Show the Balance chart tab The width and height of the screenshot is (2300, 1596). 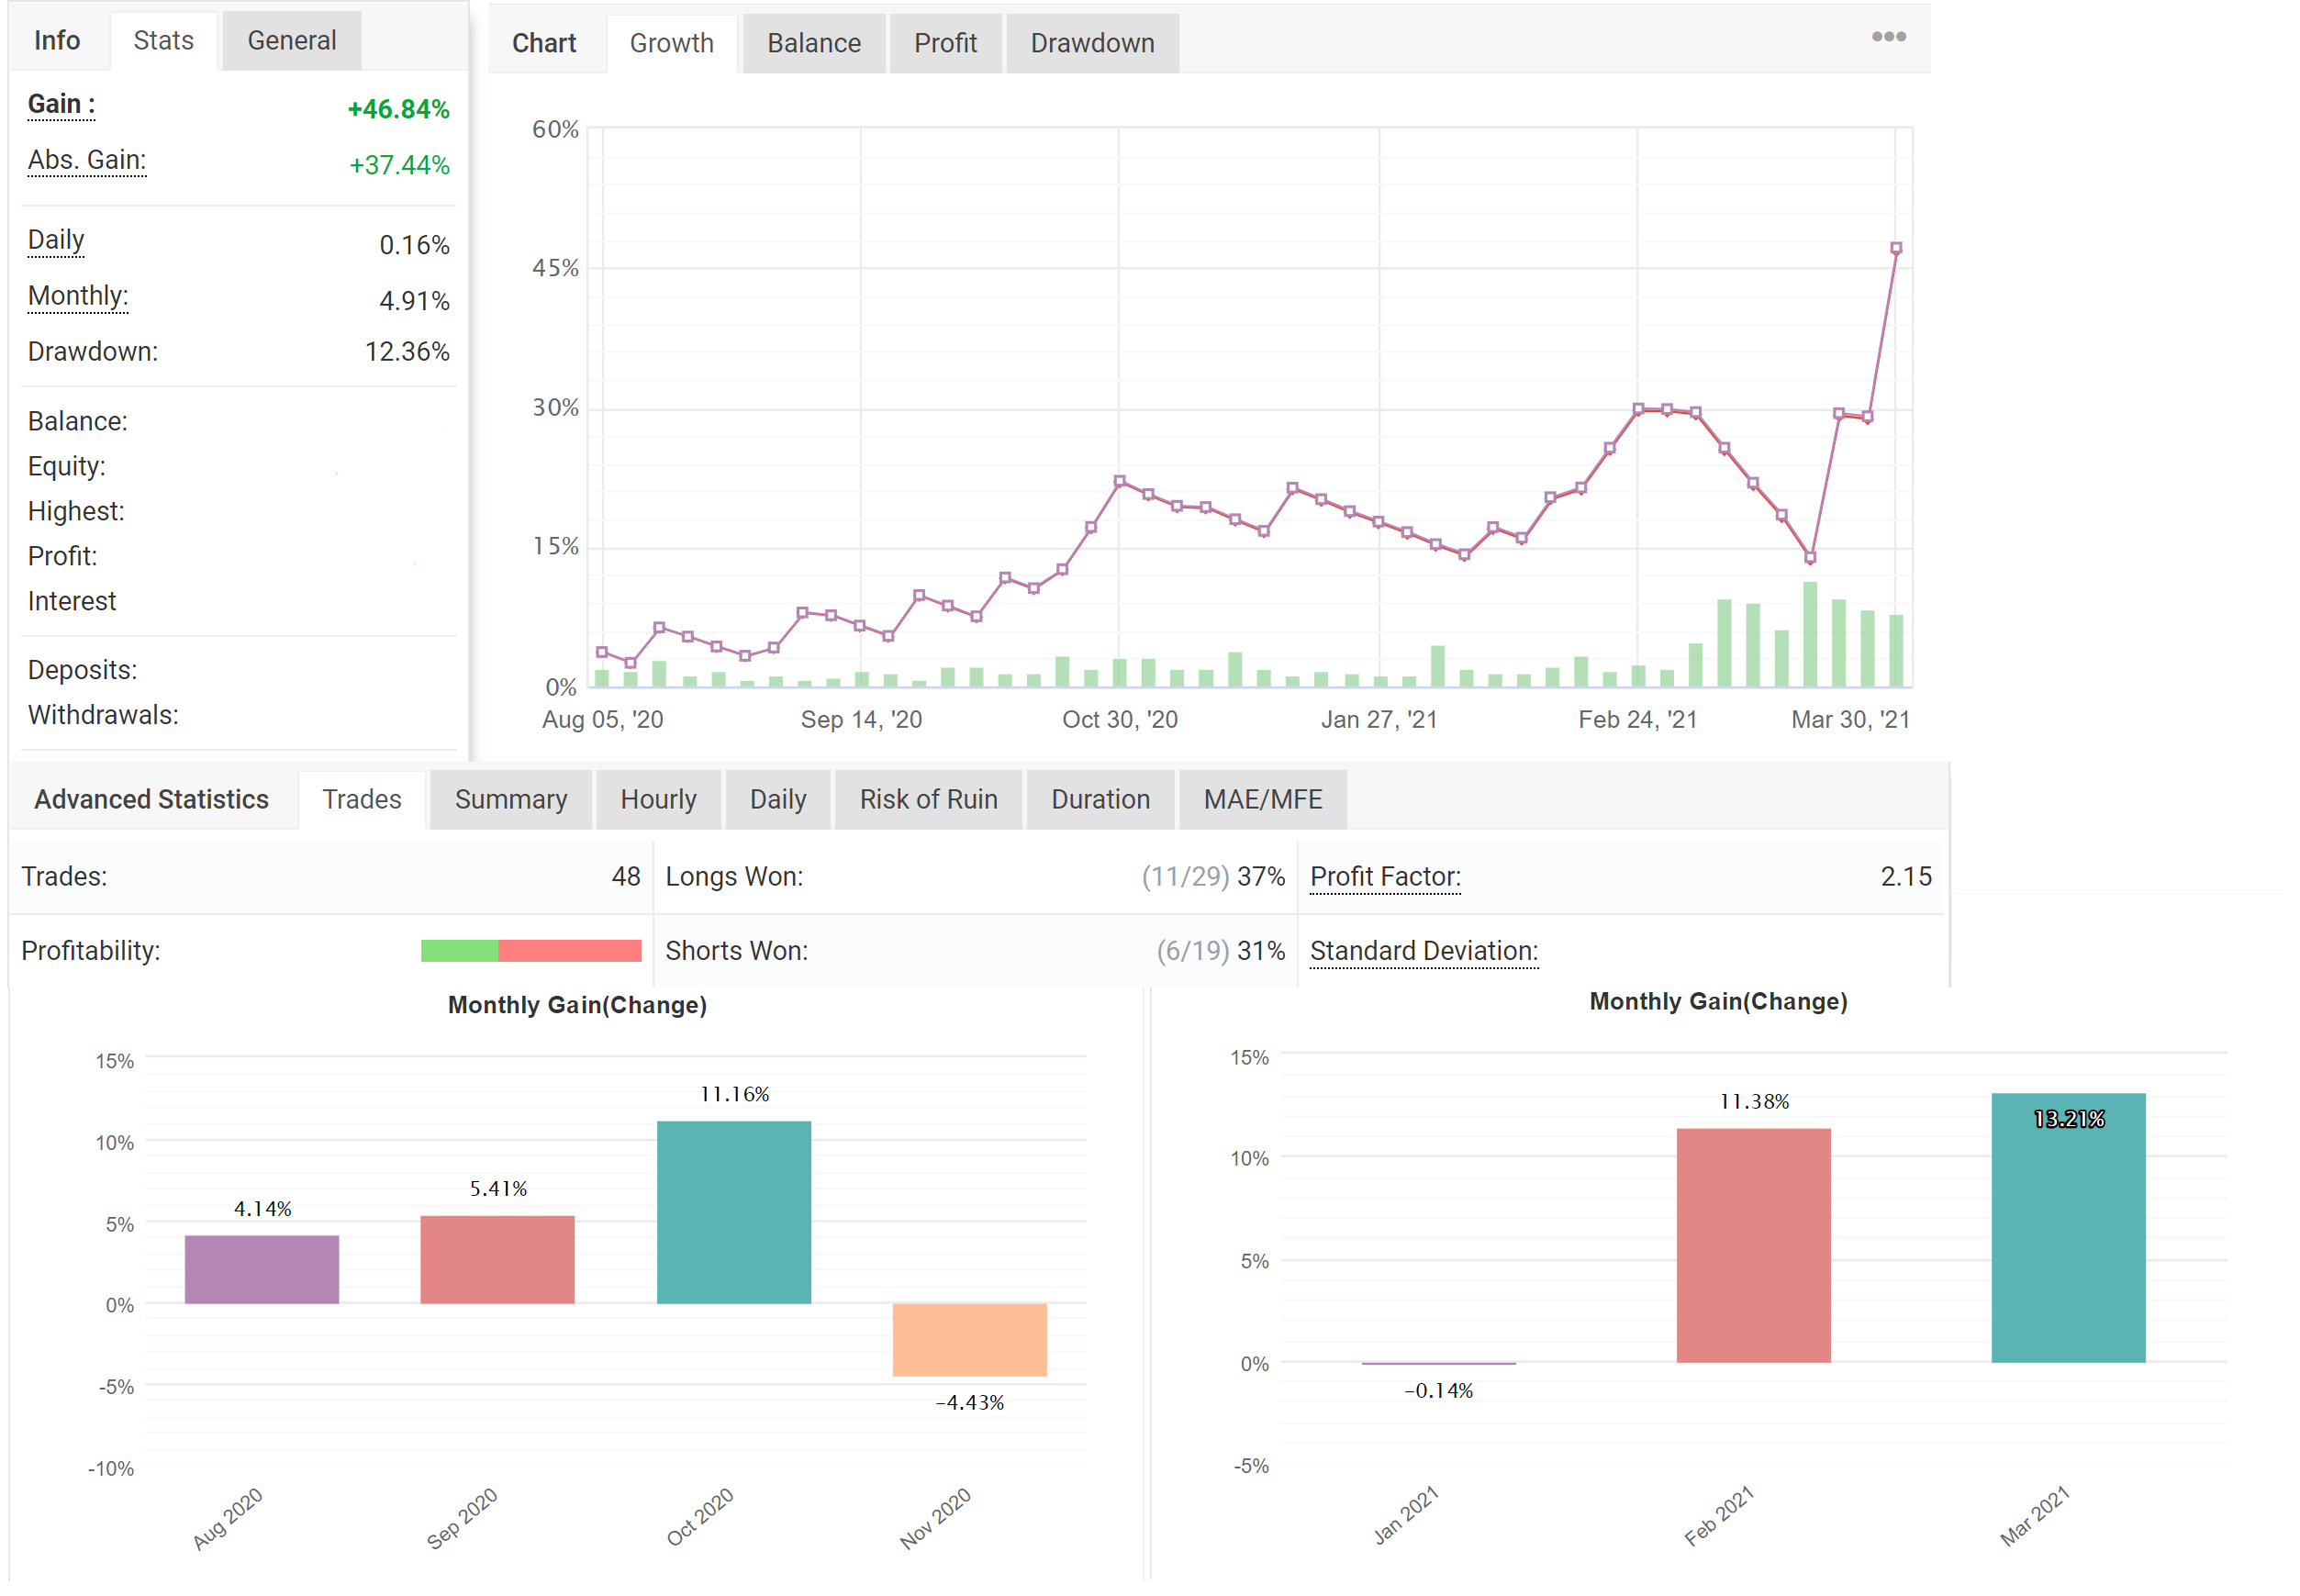click(813, 43)
